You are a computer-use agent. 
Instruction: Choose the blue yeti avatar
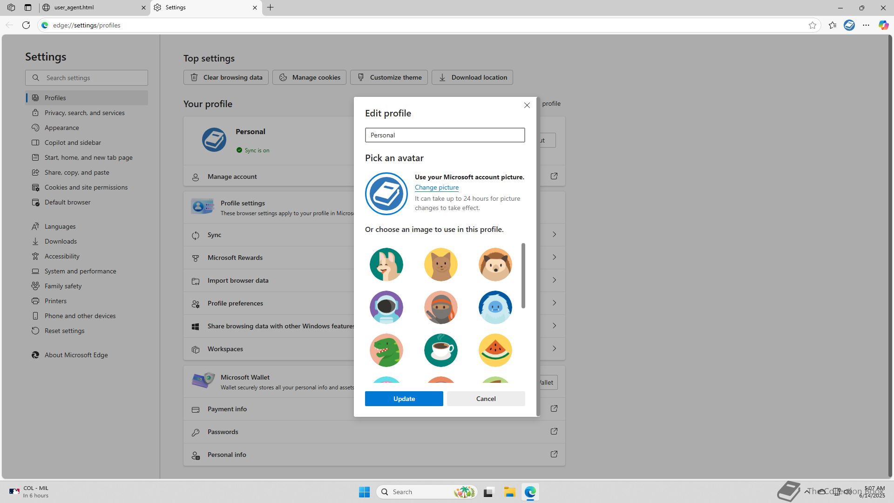(x=495, y=307)
